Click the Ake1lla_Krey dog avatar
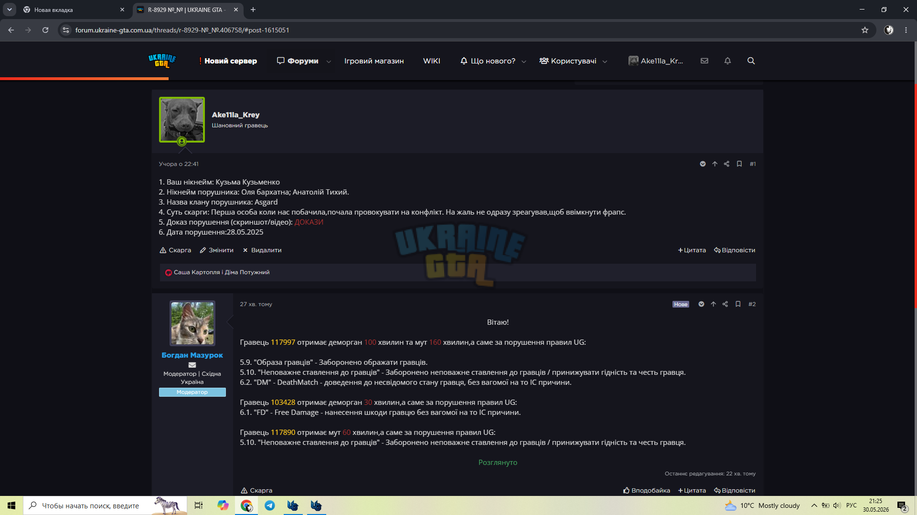The height and width of the screenshot is (515, 917). click(182, 120)
